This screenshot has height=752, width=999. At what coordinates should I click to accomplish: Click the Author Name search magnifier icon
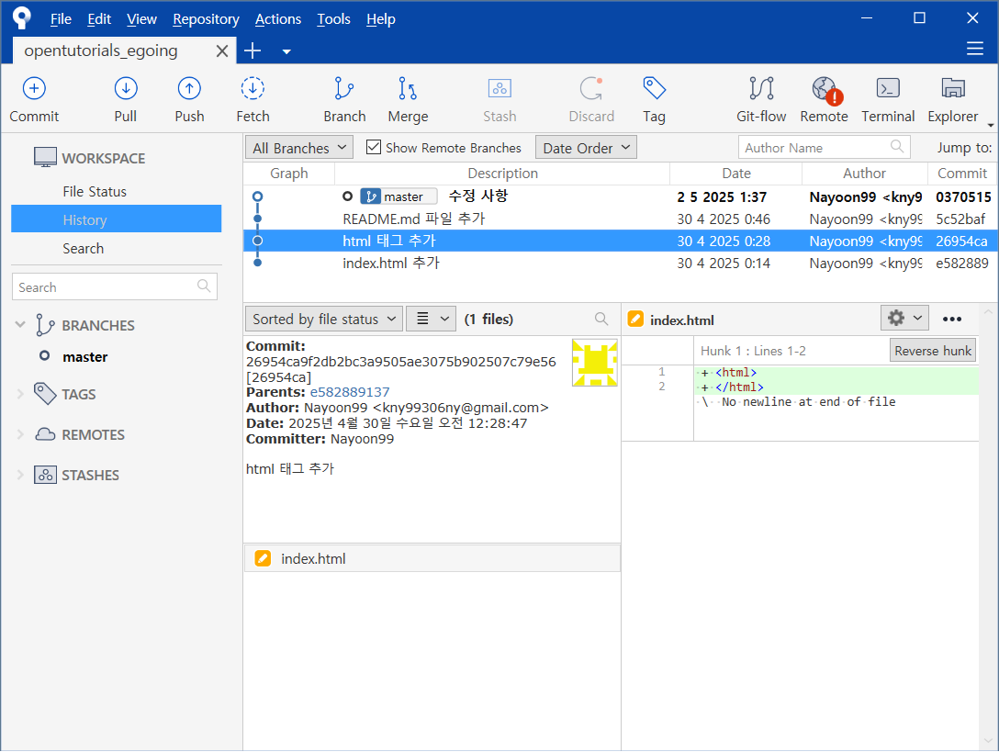(x=896, y=147)
